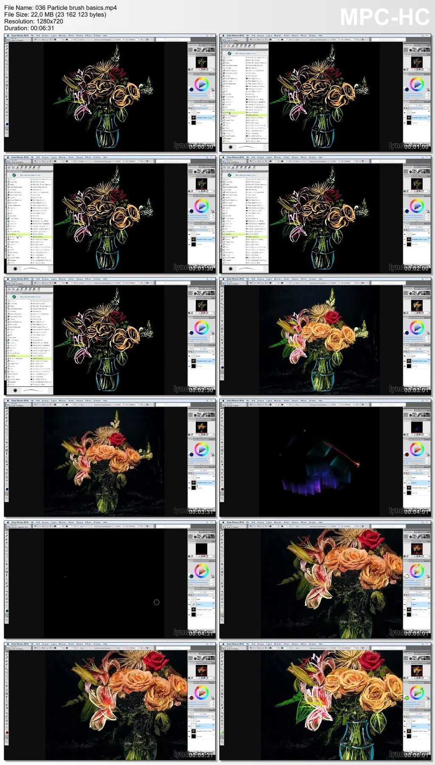Open the File menu in the 00:00:30 frame
Screen dimensions: 435x765
[x=32, y=36]
